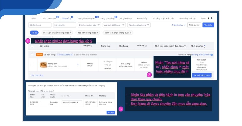242x126 pixels.
Task: Tick checkbox for Testing one product
Action: [x=33, y=65]
